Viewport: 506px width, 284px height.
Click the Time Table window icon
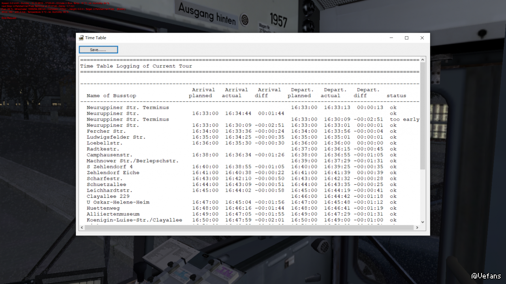point(81,38)
